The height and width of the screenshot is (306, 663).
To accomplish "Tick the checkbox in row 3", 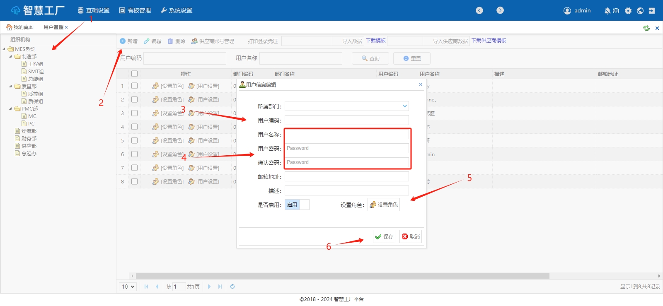I will (x=134, y=113).
